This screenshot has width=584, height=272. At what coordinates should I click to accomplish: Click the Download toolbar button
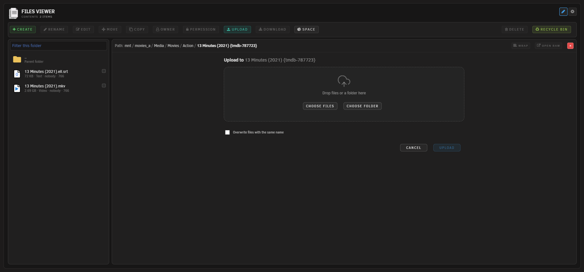273,29
